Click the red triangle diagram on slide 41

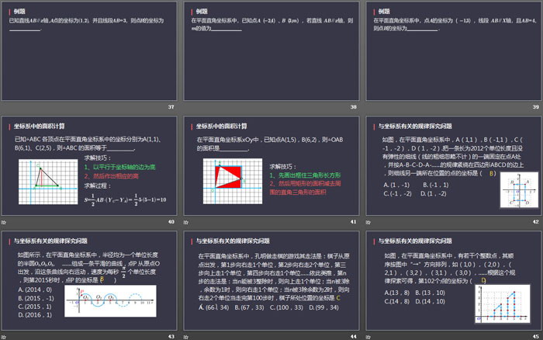[224, 175]
